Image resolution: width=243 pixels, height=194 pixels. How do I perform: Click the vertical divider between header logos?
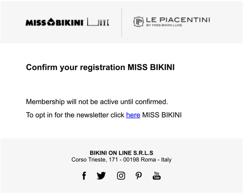121,22
